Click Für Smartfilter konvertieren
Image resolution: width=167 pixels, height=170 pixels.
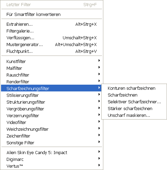(51, 15)
